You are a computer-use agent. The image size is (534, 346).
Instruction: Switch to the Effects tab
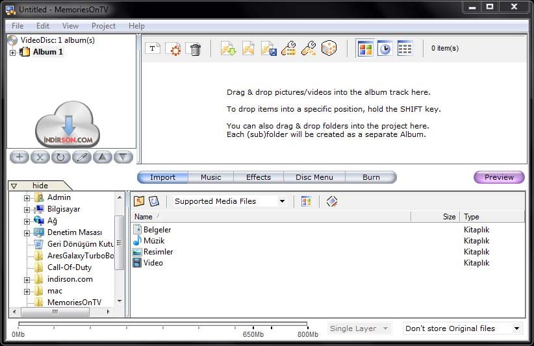coord(259,177)
